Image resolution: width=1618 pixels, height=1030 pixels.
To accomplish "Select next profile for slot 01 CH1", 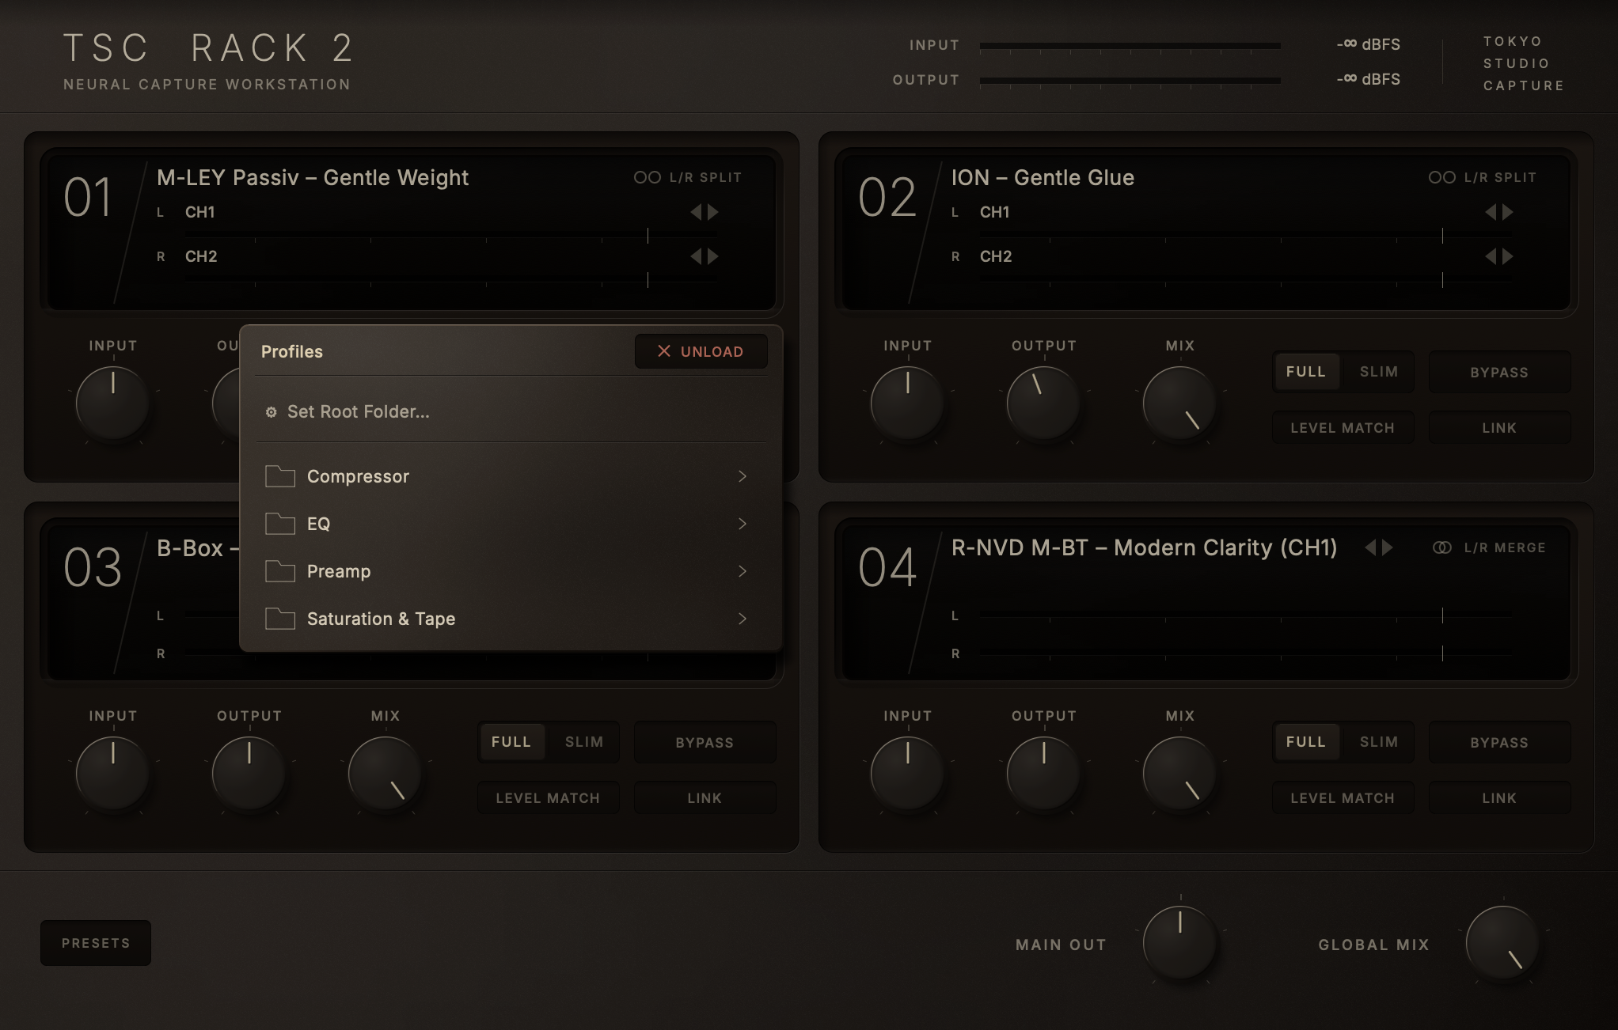I will pos(713,212).
